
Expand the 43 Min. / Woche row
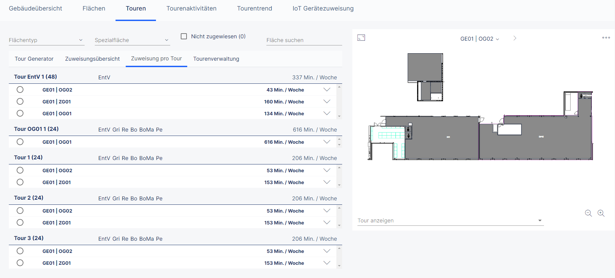(x=327, y=90)
